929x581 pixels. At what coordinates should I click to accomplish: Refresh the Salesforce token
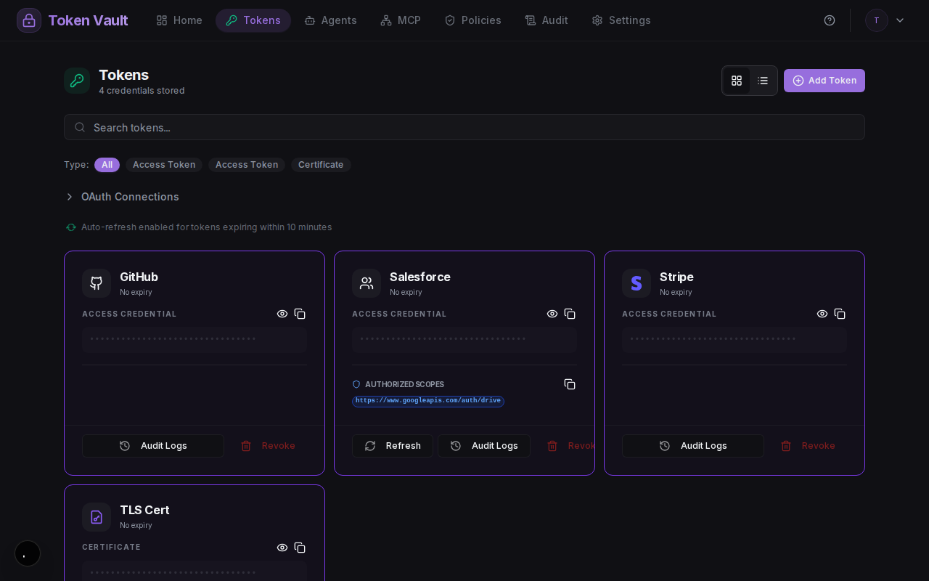393,446
